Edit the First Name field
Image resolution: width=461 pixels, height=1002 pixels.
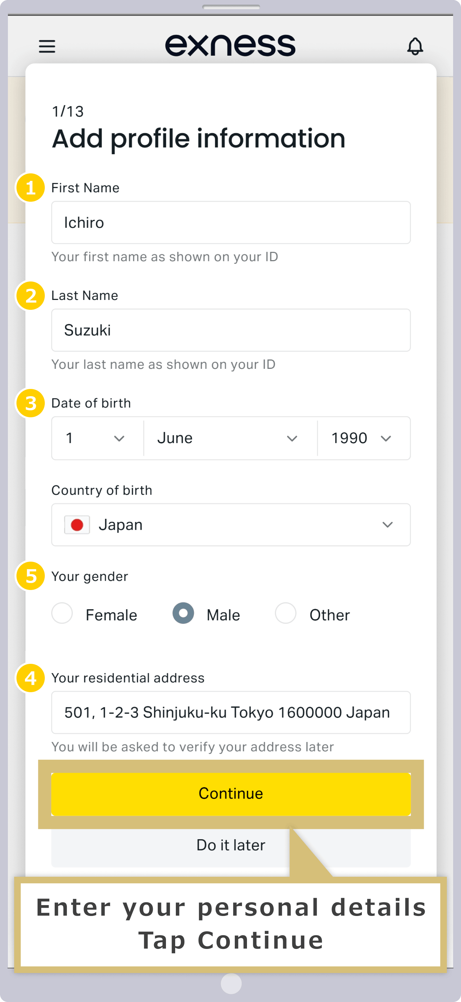coord(231,222)
